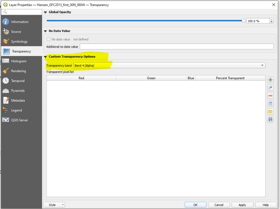The height and width of the screenshot is (209, 280).
Task: Click the Help button
Action: tap(266, 205)
